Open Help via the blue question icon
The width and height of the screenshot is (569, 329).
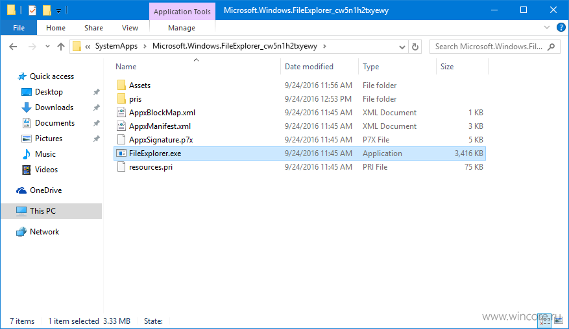(x=561, y=28)
